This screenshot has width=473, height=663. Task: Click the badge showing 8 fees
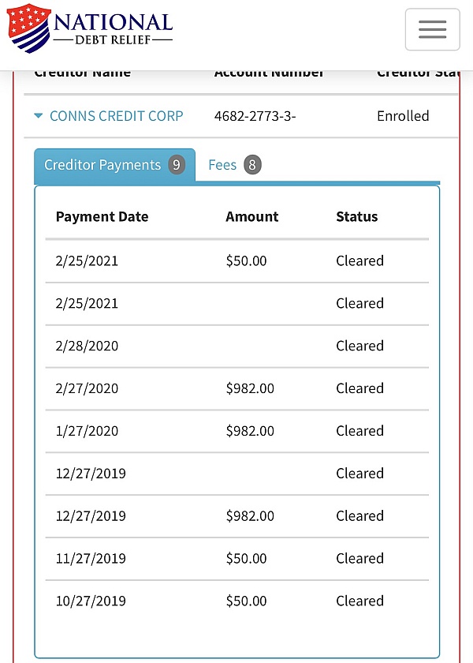(x=252, y=165)
